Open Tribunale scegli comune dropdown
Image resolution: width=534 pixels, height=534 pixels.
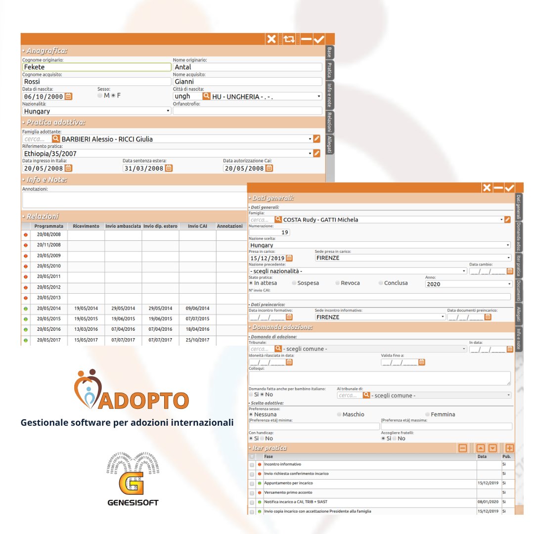click(x=374, y=349)
